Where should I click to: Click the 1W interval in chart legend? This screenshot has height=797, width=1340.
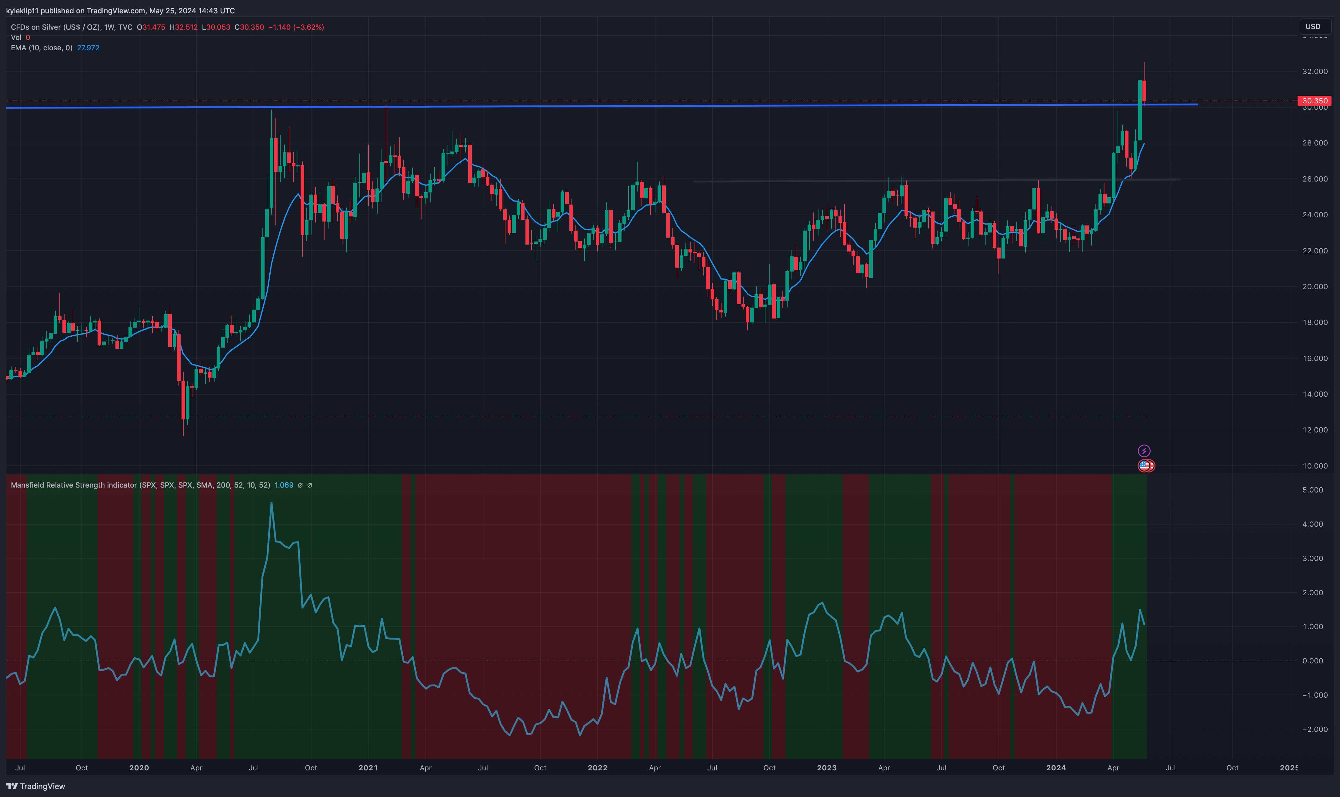pyautogui.click(x=109, y=27)
